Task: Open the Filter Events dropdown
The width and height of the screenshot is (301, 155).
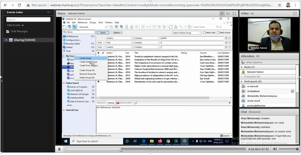Action: click(x=15, y=25)
